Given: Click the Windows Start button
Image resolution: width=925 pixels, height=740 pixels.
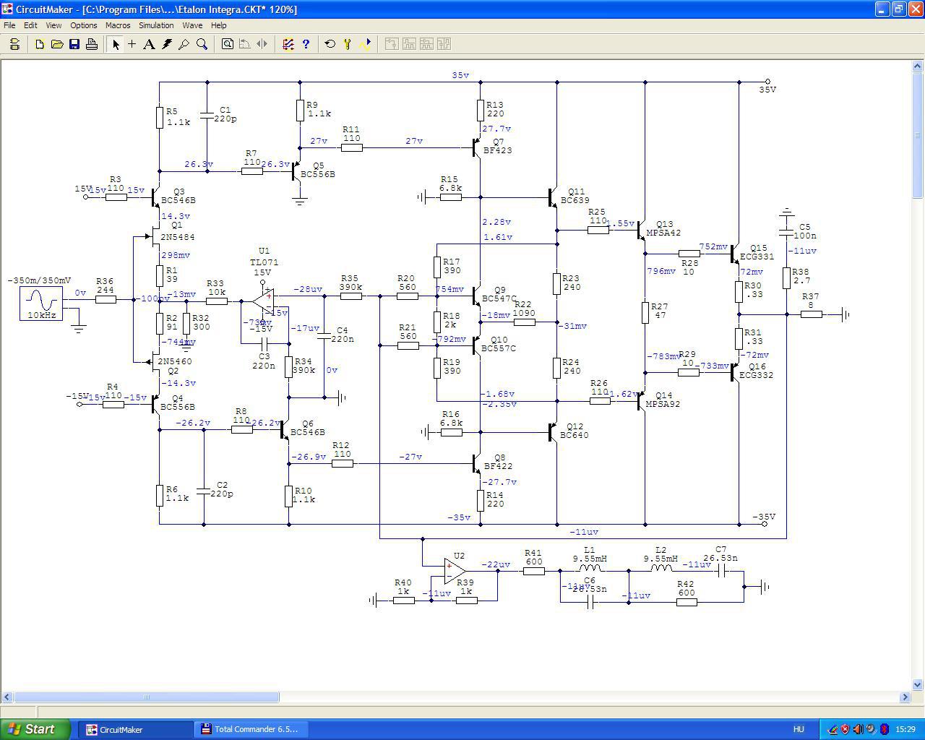Looking at the screenshot, I should (35, 729).
